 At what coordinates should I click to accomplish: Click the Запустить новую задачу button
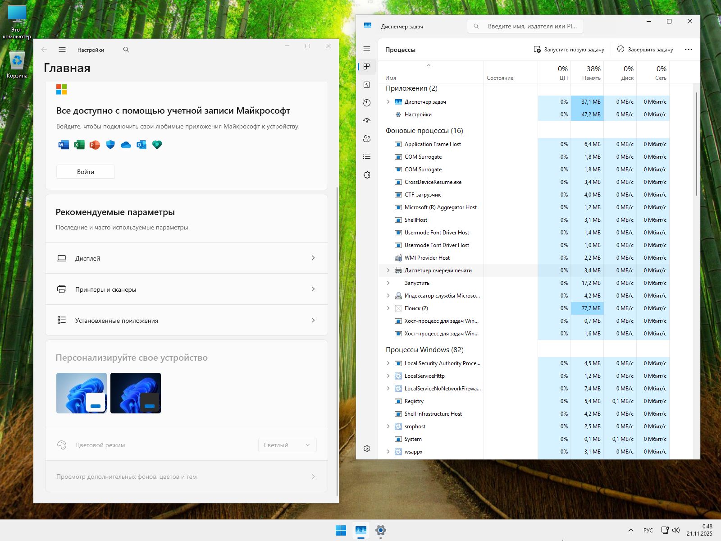[568, 50]
